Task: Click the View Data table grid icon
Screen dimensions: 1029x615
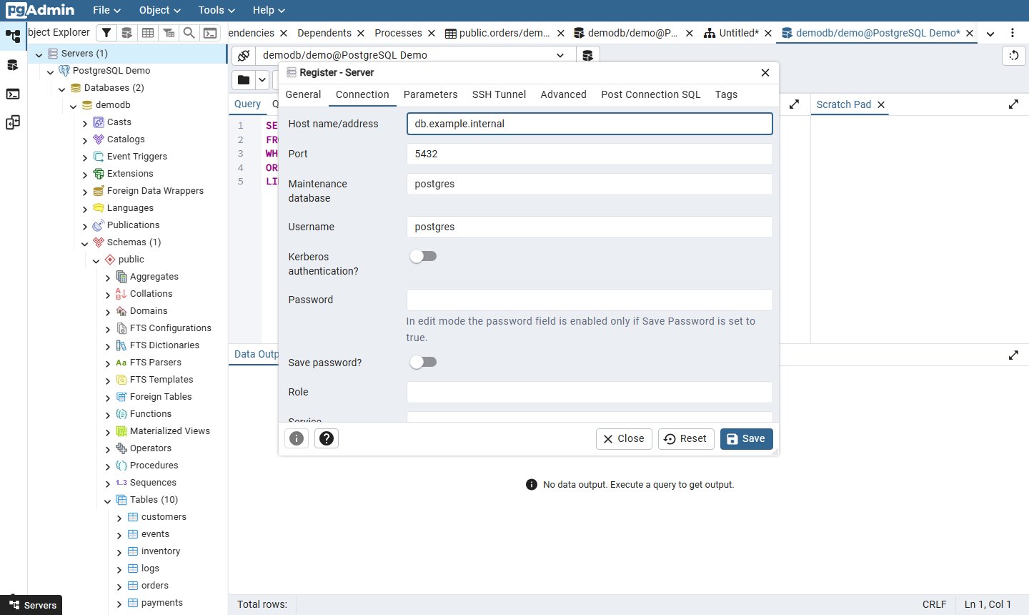Action: (148, 33)
